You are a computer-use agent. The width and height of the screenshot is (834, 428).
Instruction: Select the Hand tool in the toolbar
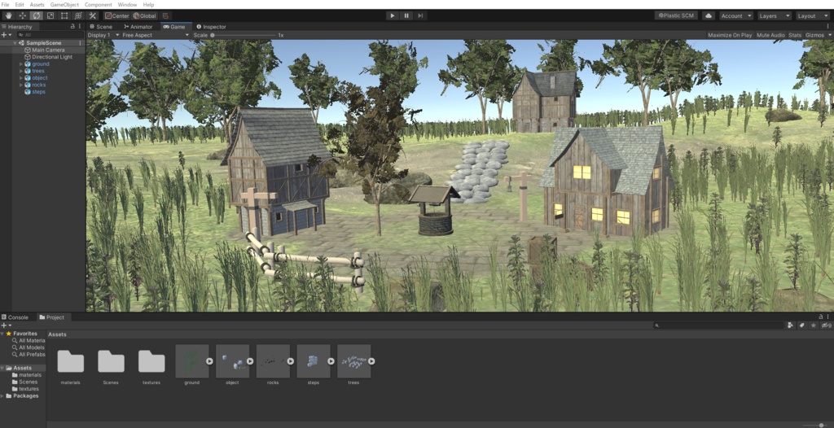(9, 16)
